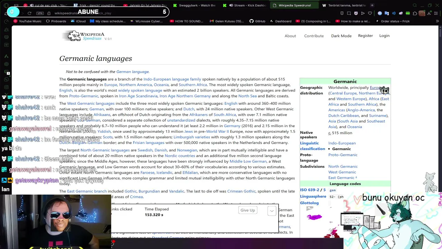The width and height of the screenshot is (442, 249).
Task: Open East Germanic in the infobox
Action: tap(341, 178)
